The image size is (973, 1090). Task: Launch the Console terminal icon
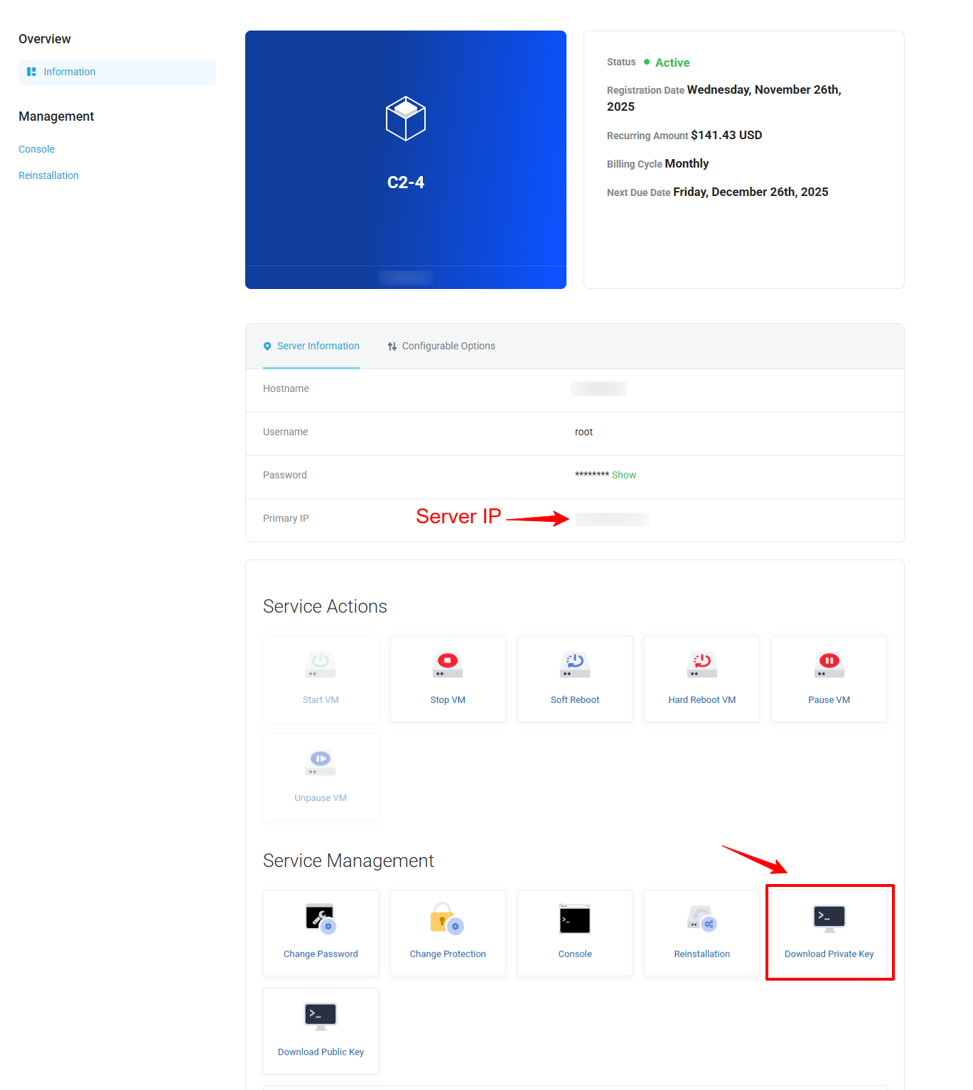pos(574,919)
